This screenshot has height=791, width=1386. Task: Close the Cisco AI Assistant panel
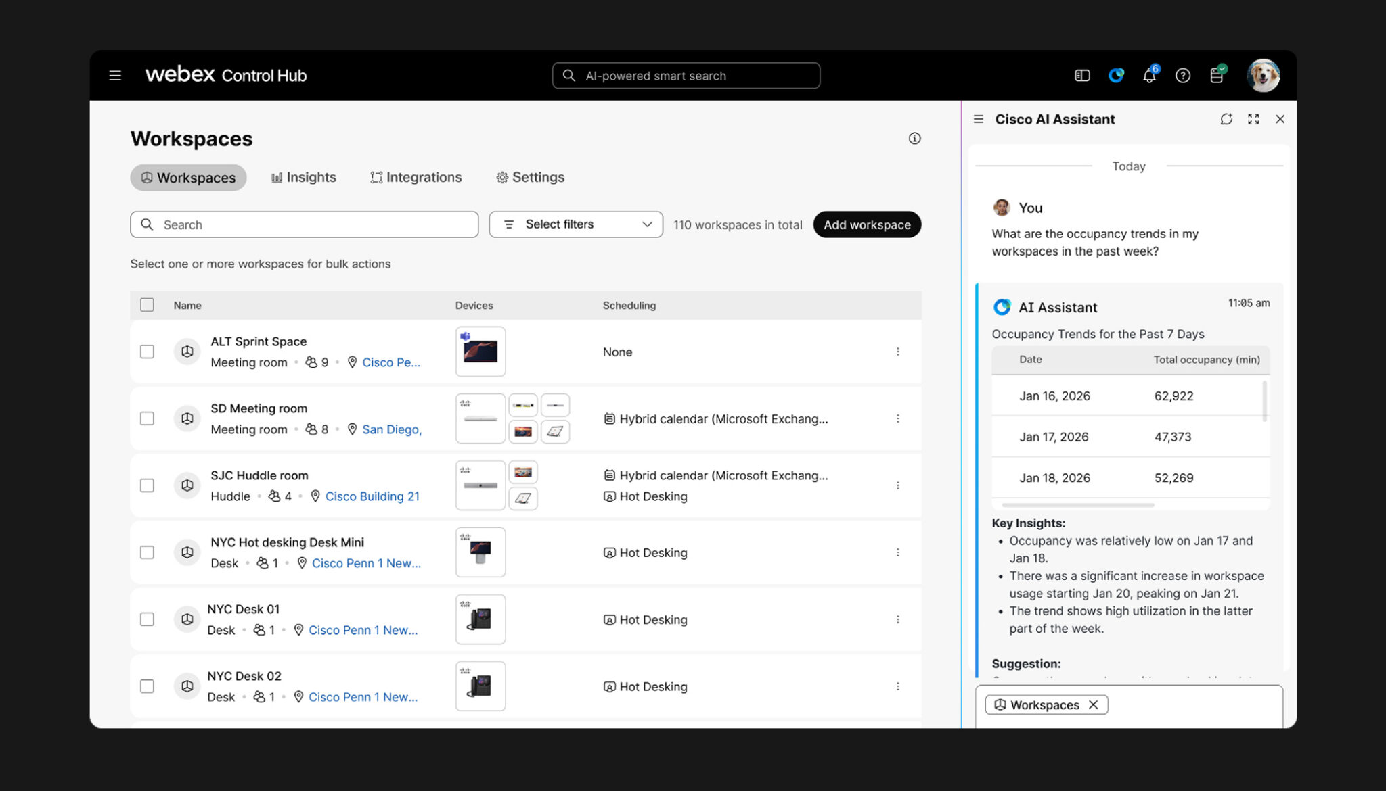(1280, 119)
